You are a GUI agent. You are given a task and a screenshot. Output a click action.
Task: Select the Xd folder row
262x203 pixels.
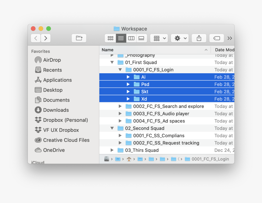[x=167, y=99]
